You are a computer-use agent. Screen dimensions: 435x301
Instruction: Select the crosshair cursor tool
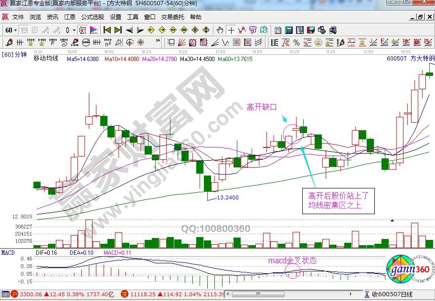tap(231, 30)
